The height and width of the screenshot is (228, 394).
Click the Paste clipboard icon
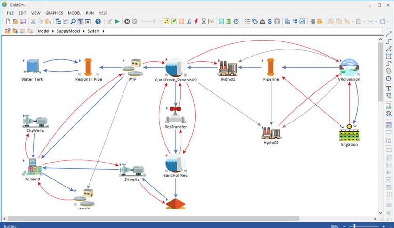click(48, 22)
